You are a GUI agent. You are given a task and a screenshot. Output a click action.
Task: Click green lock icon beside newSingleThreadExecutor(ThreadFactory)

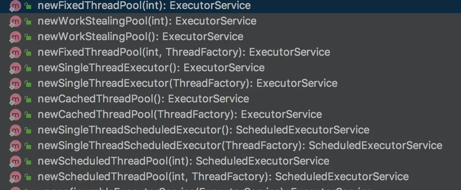pos(28,84)
